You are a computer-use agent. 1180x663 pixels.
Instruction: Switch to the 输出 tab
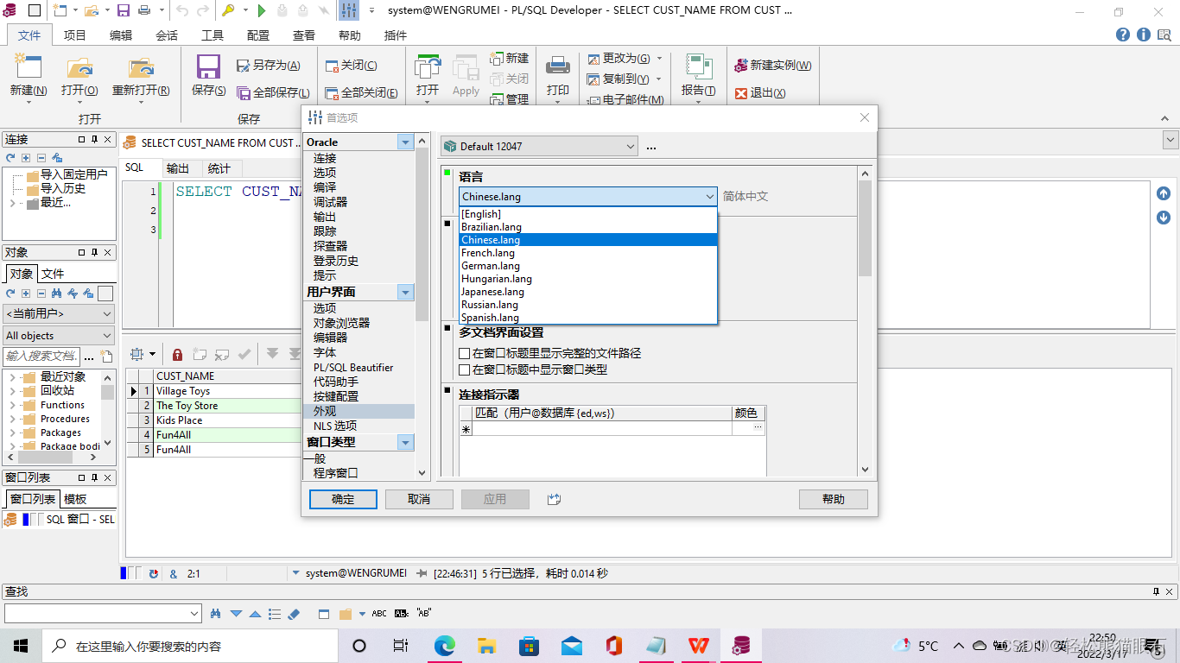point(180,167)
